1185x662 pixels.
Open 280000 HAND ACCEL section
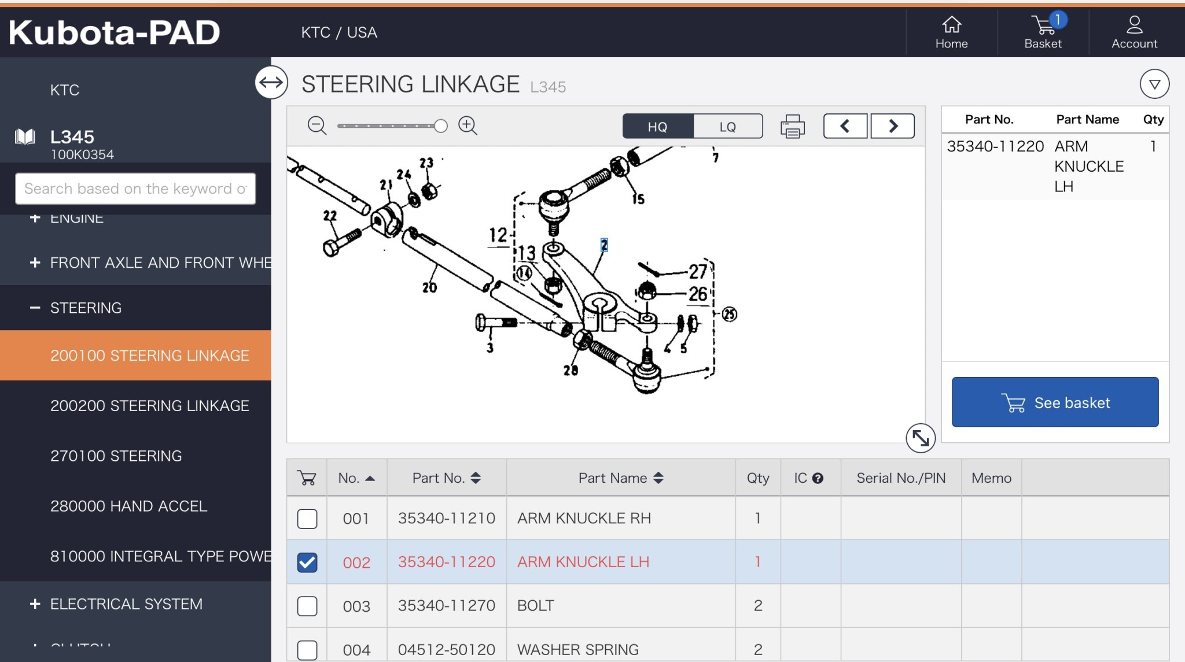click(135, 506)
